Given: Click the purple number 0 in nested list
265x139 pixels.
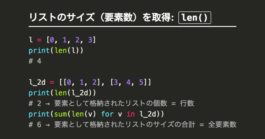Looking at the screenshot, I should pyautogui.click(x=69, y=82).
